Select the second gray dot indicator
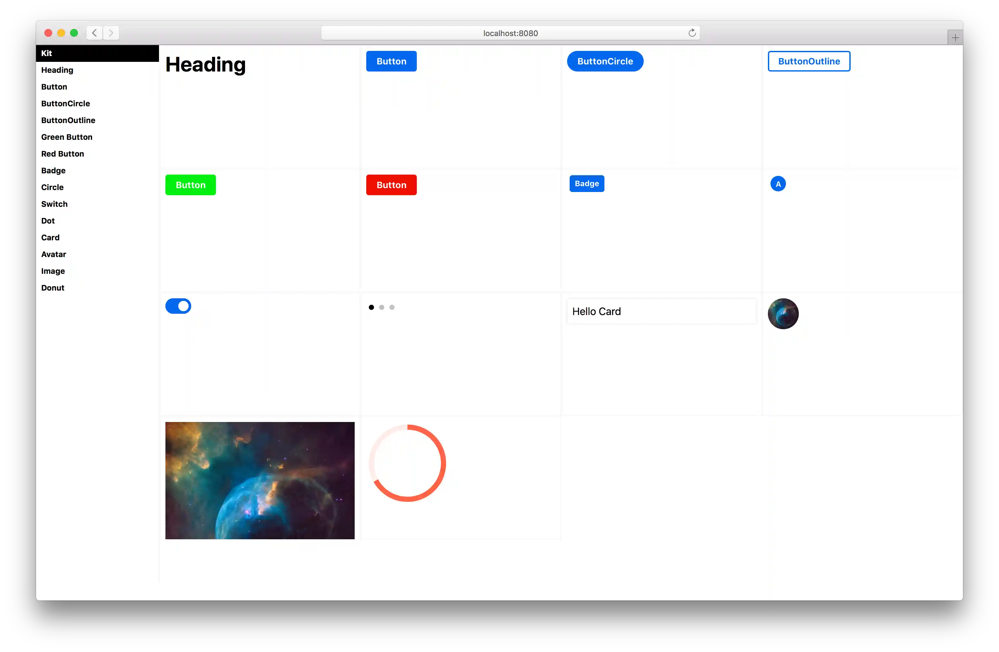Image resolution: width=999 pixels, height=652 pixels. [x=382, y=308]
